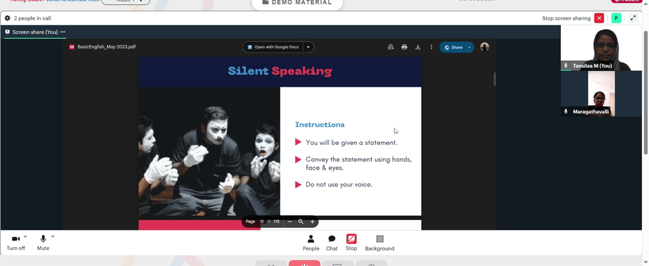Select Maragathavalli video thumbnail
Screen dimensions: 649x266
click(x=601, y=94)
